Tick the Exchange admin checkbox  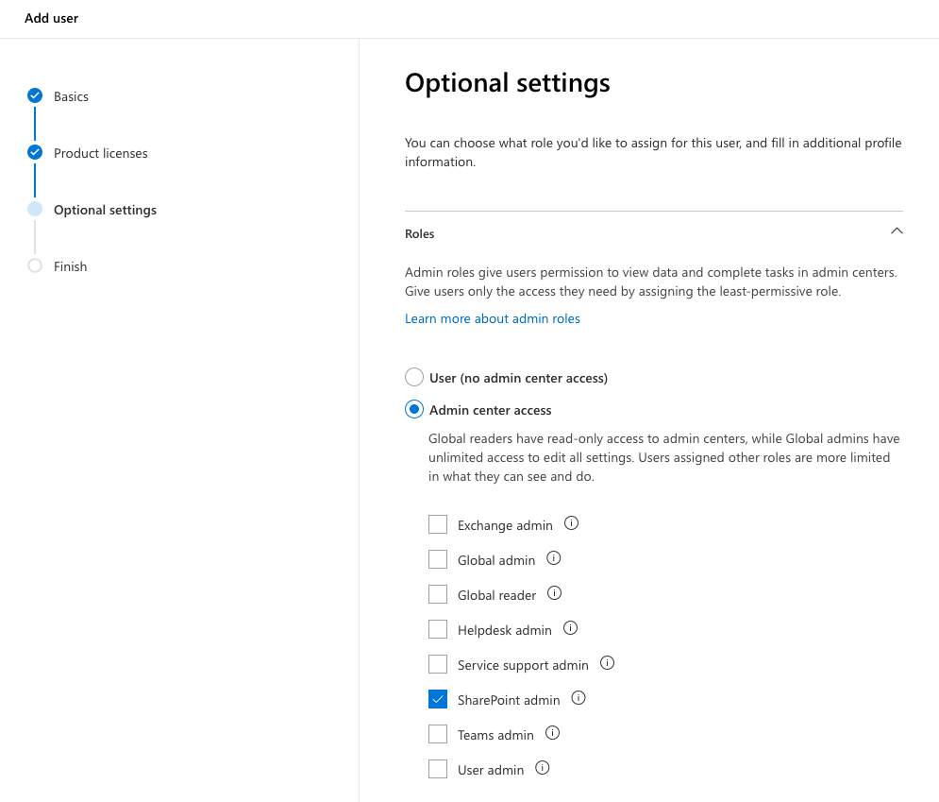click(438, 524)
